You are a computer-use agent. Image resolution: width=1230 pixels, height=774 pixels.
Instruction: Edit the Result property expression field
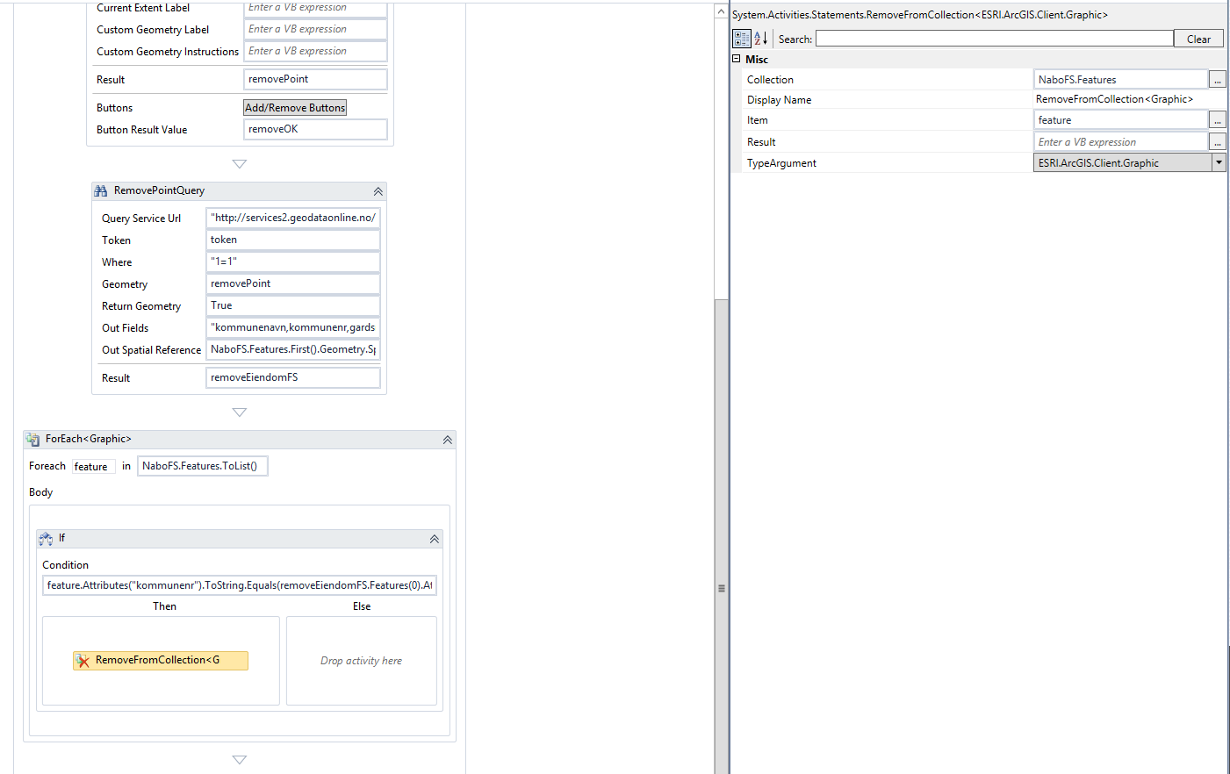tap(1121, 142)
